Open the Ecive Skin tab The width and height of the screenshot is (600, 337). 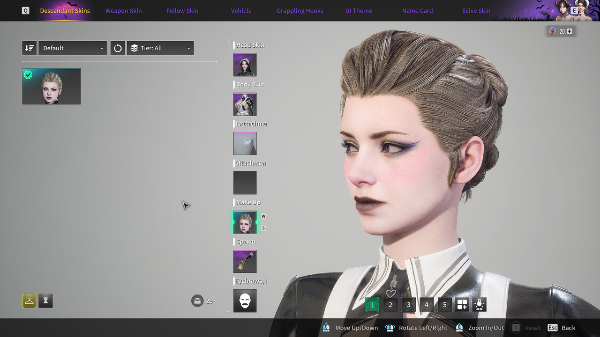point(476,10)
